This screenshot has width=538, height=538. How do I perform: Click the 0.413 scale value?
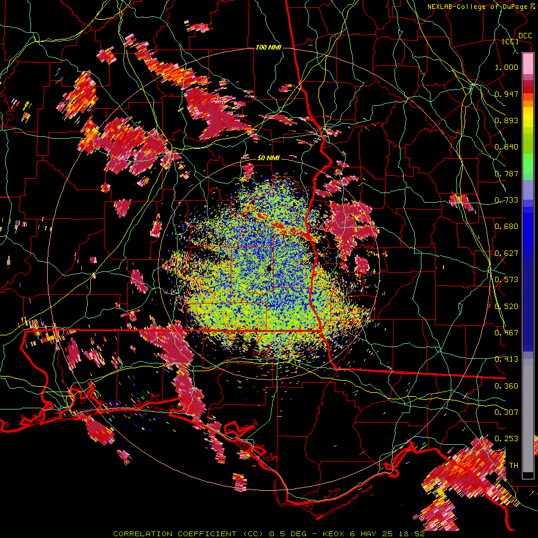tap(506, 359)
